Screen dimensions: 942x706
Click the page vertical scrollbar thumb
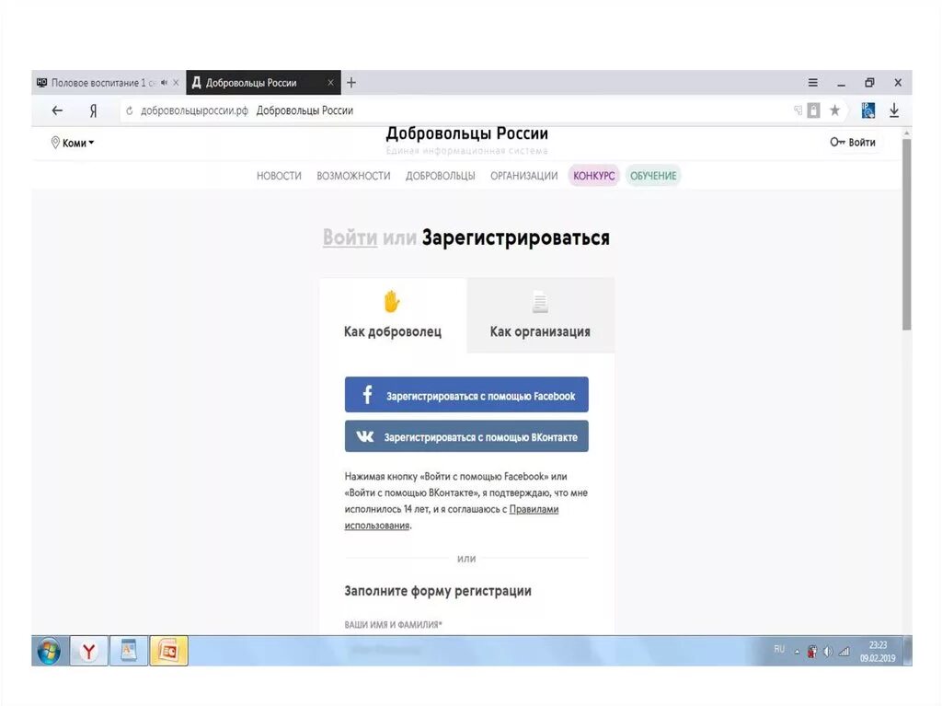pos(906,235)
